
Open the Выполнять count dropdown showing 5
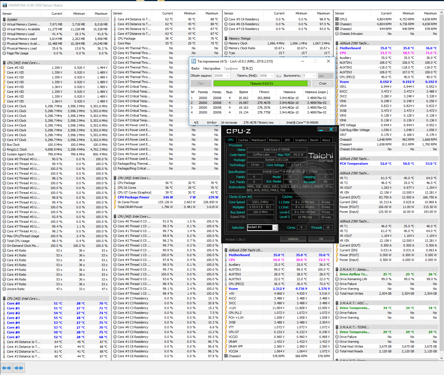(309, 76)
